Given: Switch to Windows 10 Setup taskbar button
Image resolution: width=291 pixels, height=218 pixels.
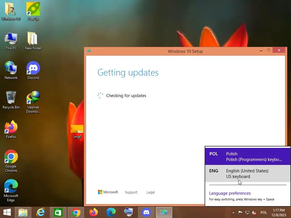Looking at the screenshot, I should [164, 212].
